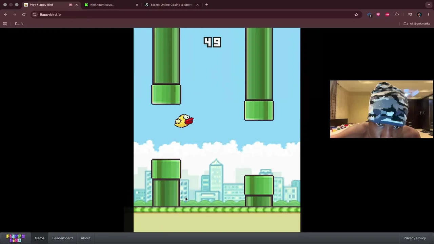This screenshot has width=434, height=244.
Task: Reload the flappybird.io page
Action: click(x=24, y=15)
